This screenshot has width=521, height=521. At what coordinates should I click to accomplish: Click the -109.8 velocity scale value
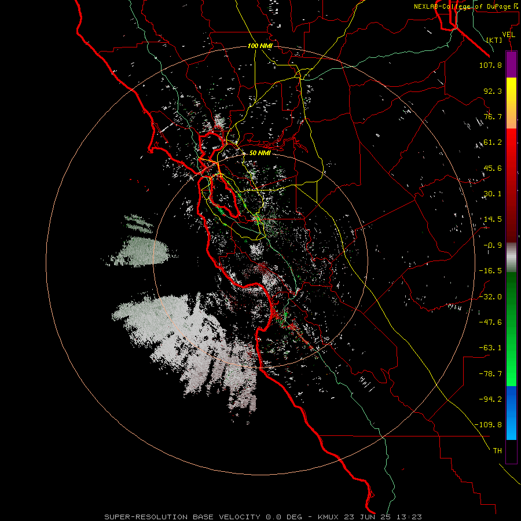point(489,425)
